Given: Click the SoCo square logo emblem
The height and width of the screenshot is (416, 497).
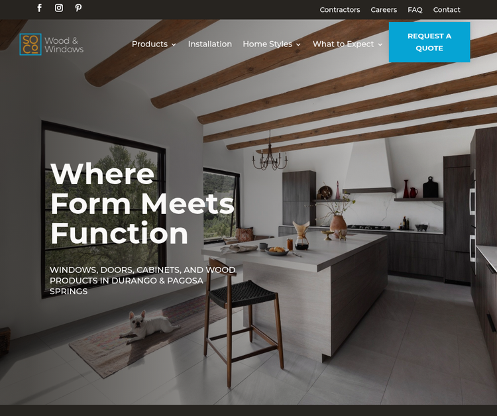Looking at the screenshot, I should pyautogui.click(x=30, y=44).
